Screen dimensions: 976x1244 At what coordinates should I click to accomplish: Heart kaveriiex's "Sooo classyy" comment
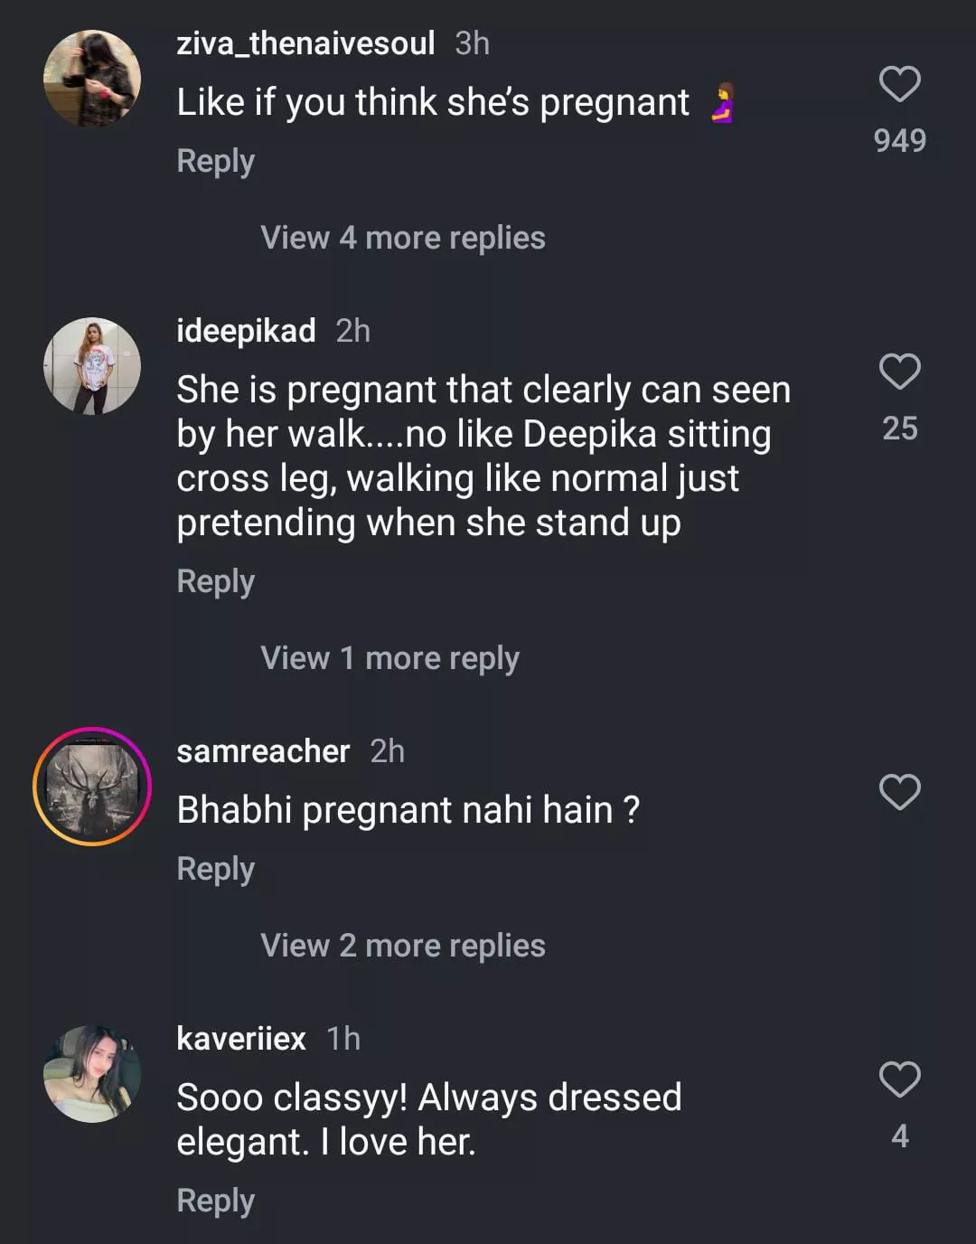899,1079
